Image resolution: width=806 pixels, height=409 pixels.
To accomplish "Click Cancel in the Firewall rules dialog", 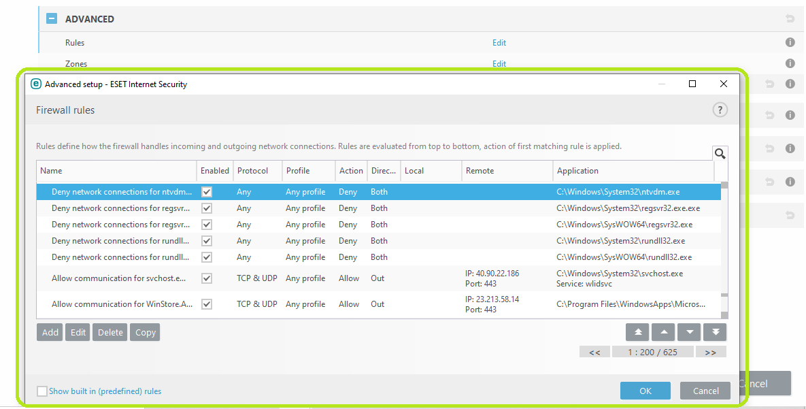I will click(705, 391).
